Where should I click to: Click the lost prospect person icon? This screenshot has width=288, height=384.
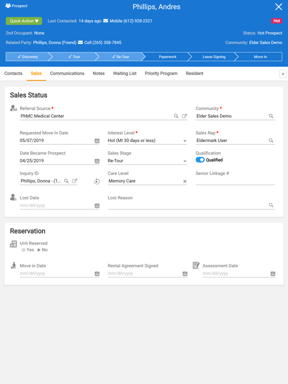[13, 197]
